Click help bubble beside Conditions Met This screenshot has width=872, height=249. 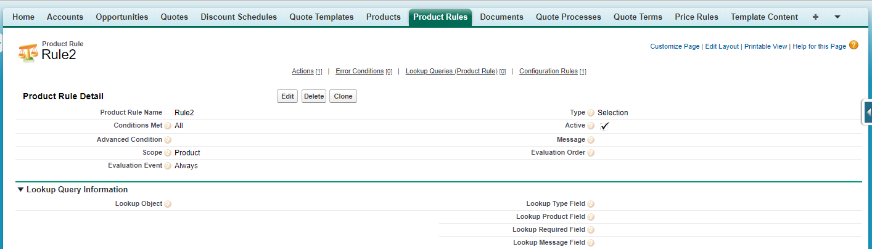[168, 126]
